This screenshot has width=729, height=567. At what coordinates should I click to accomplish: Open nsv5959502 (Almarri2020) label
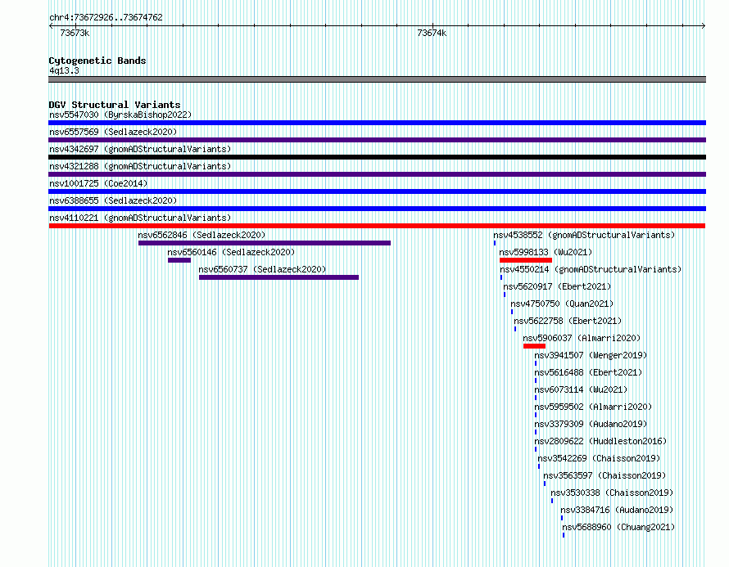click(593, 407)
